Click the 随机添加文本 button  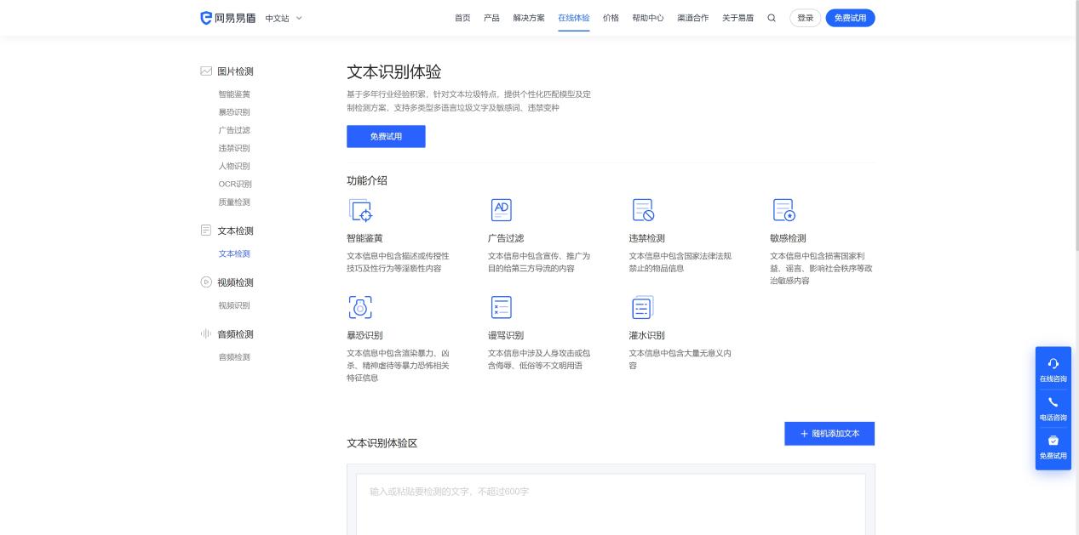[x=829, y=434]
